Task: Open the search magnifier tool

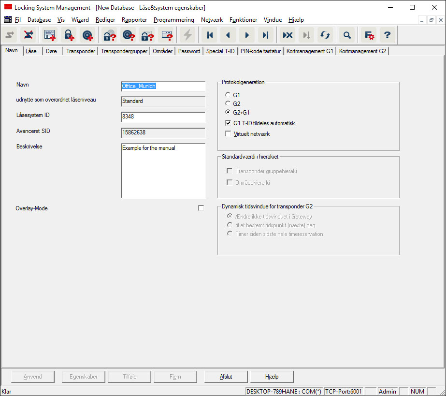Action: point(346,35)
